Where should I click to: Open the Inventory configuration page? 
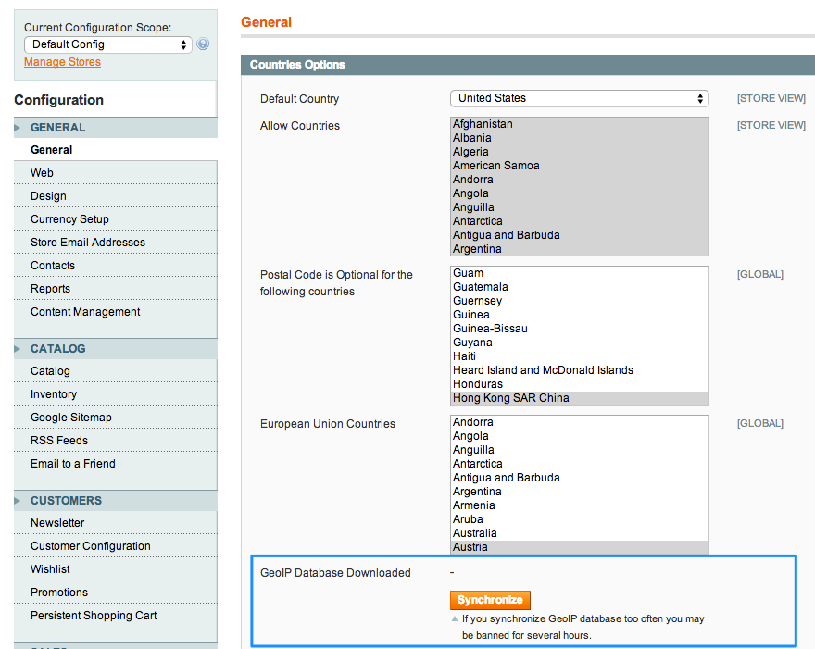pos(116,393)
